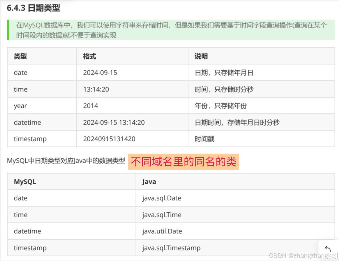The image size is (339, 261).
Task: Click "date" cell in the 类型 column
Action: pyautogui.click(x=42, y=73)
